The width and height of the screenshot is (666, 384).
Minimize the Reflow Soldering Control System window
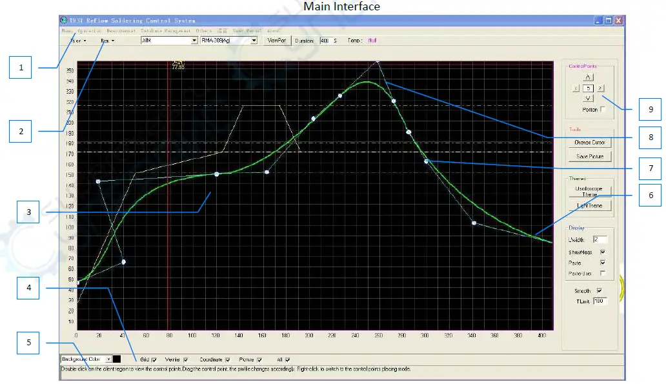[x=598, y=21]
